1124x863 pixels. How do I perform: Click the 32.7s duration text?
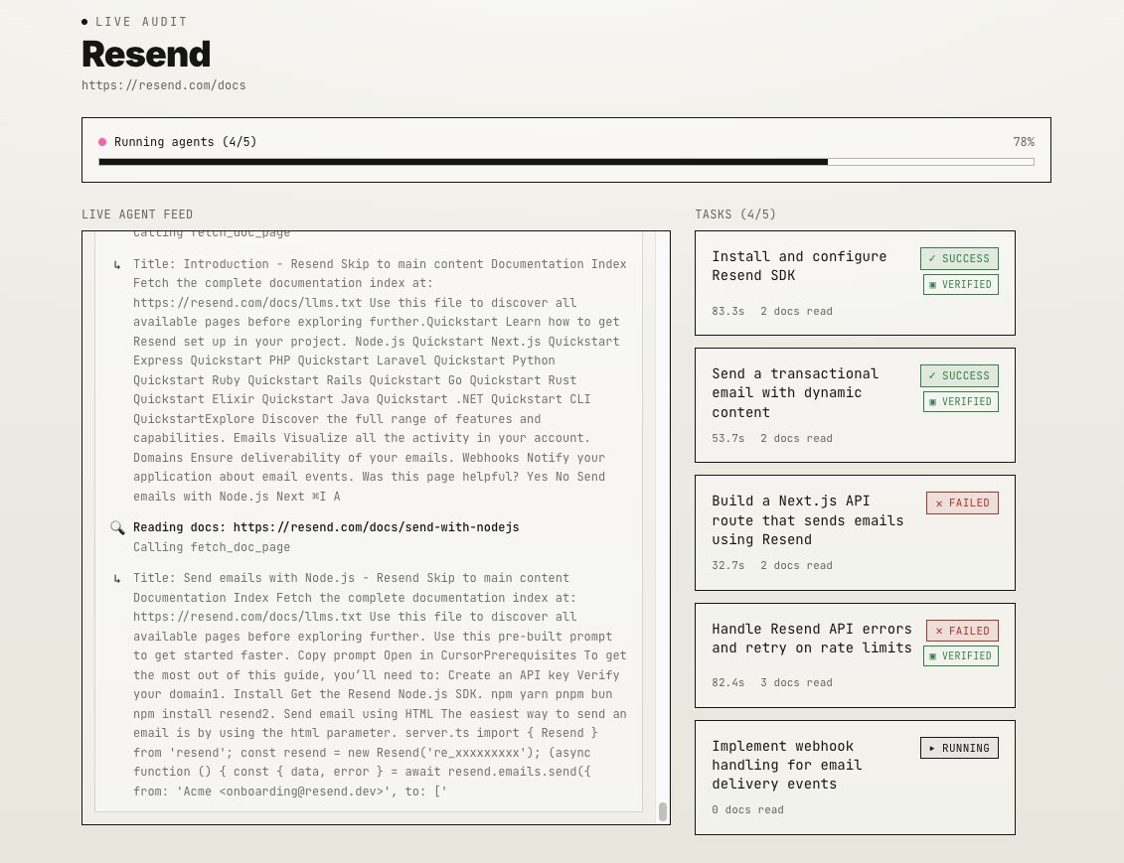[727, 566]
